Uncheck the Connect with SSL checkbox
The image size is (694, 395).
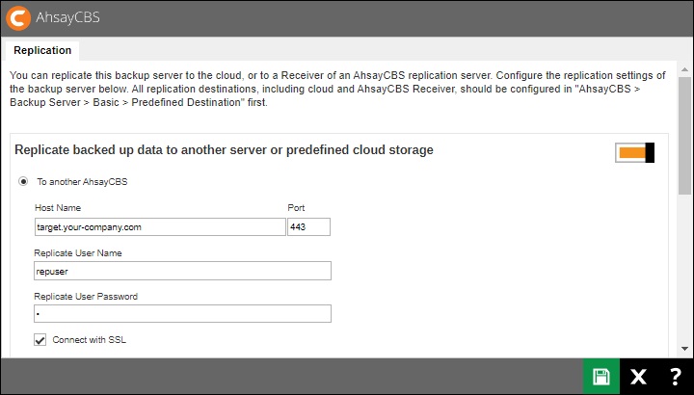[x=40, y=339]
